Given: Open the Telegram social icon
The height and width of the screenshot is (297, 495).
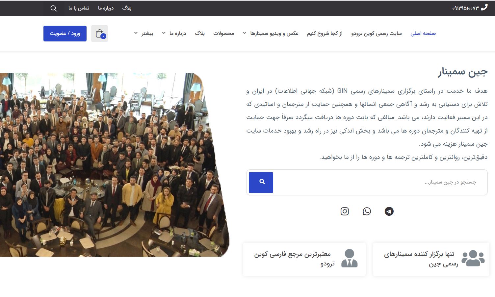Looking at the screenshot, I should point(389,211).
